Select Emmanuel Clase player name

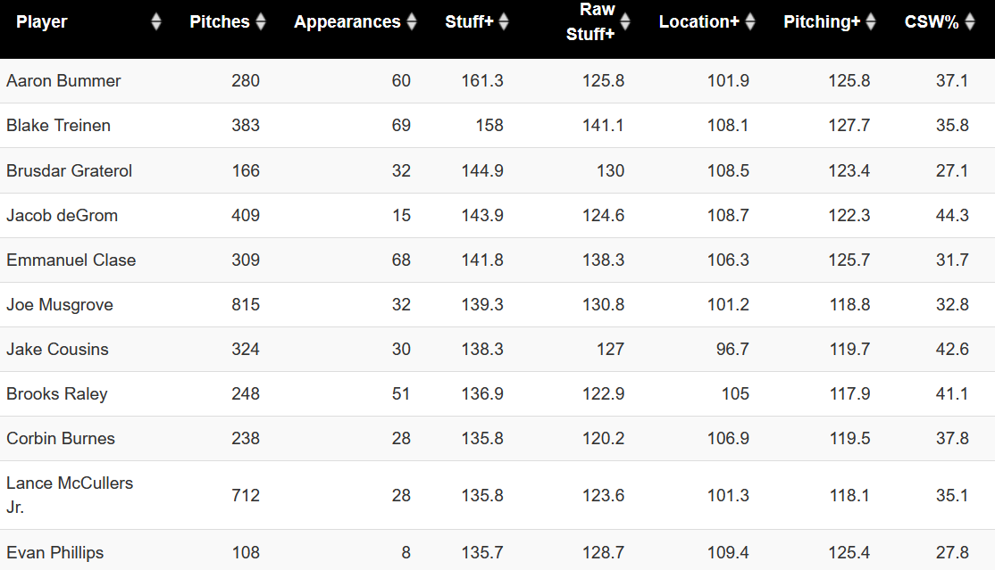click(x=71, y=260)
